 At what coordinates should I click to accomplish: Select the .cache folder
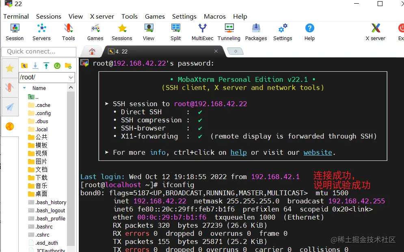click(x=39, y=105)
